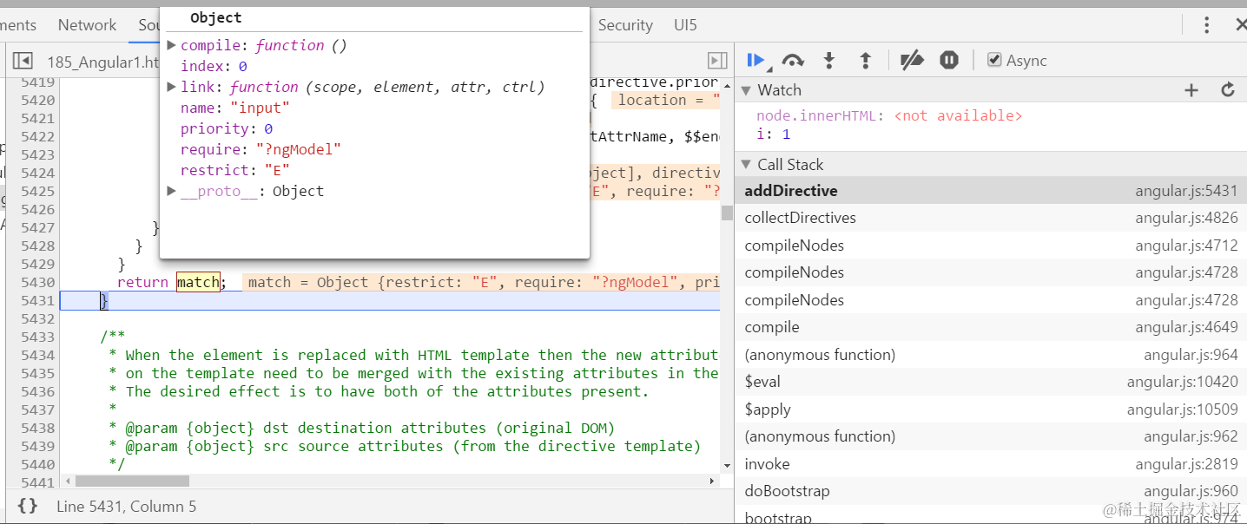
Task: Click the 'i: 1' watch expression
Action: pos(773,134)
